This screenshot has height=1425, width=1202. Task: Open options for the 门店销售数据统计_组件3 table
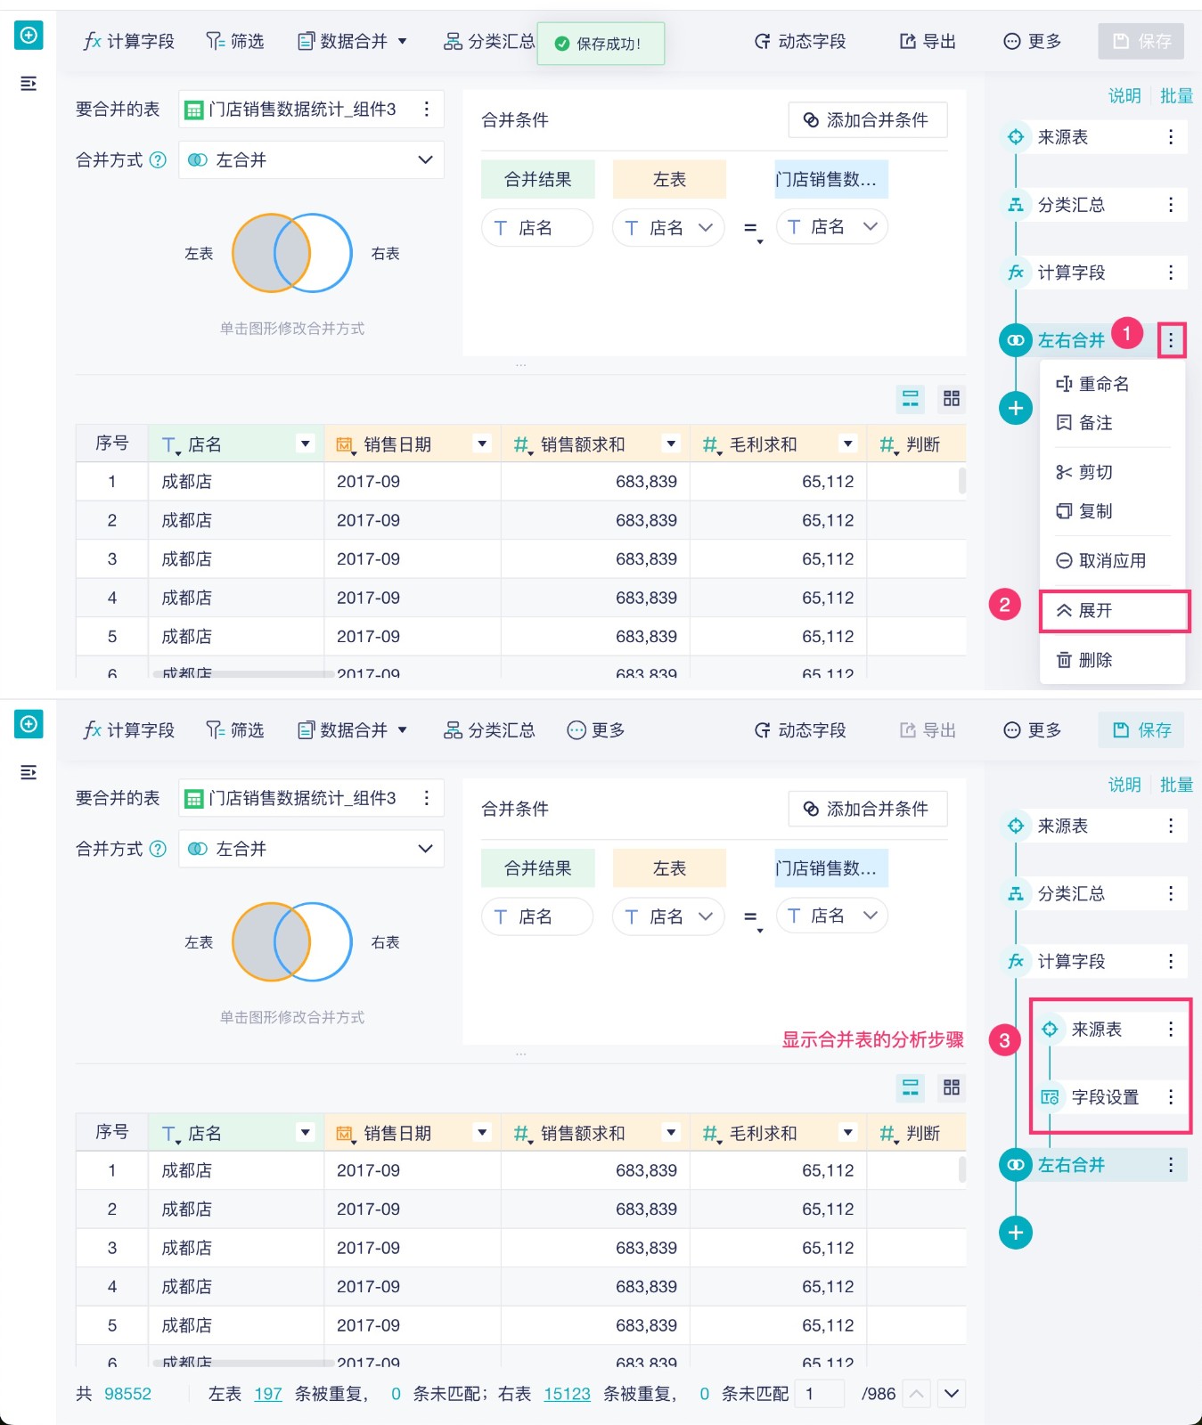(x=427, y=109)
